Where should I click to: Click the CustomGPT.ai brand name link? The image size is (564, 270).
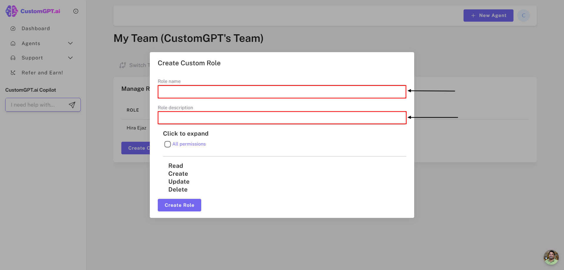point(40,11)
